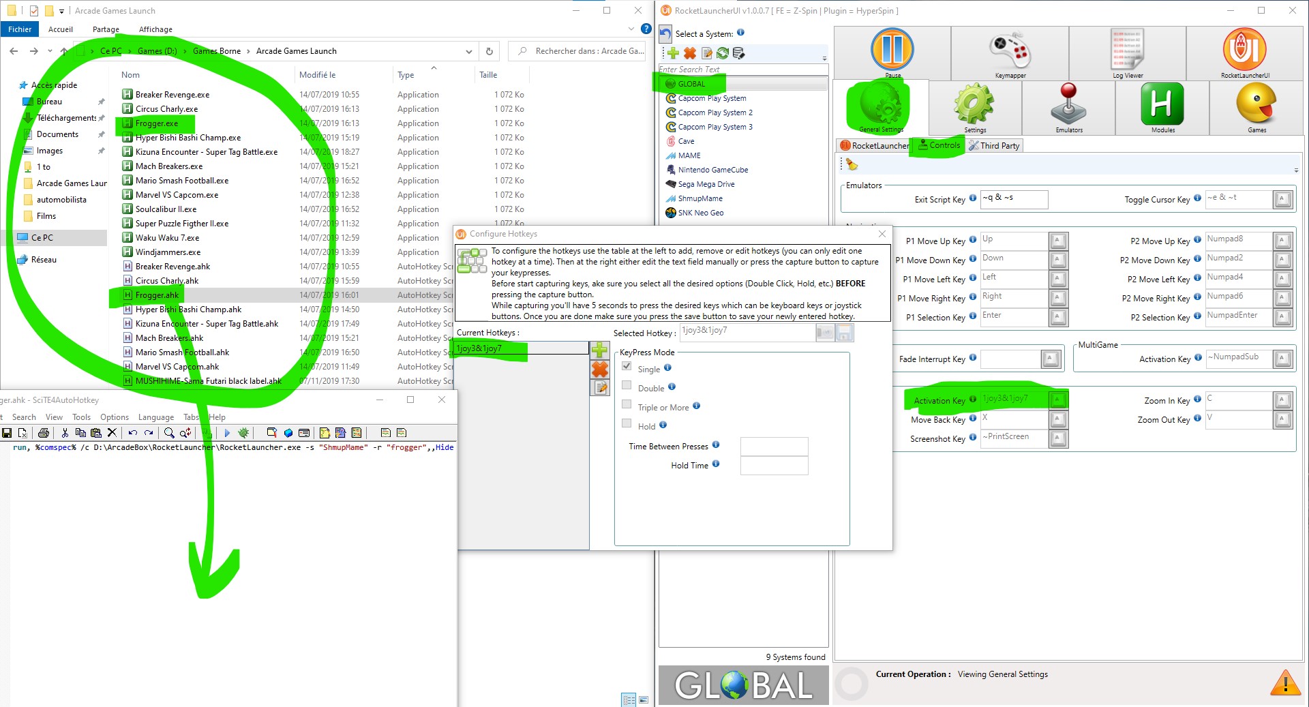Click the Pause settings icon
The width and height of the screenshot is (1309, 707).
tap(892, 52)
